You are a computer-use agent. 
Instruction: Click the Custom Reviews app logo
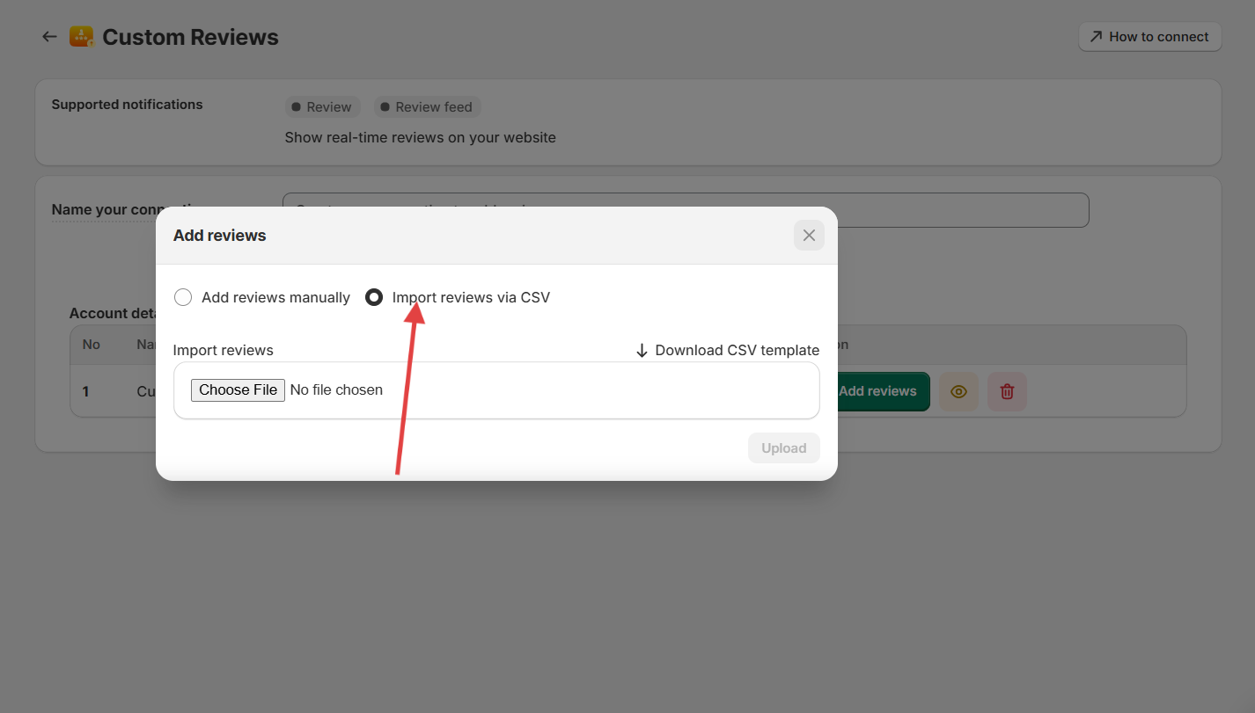(82, 37)
